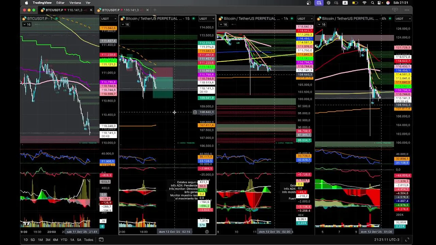Collapse the 16 indicators legend in 4h chart
The height and width of the screenshot is (245, 436).
tap(321, 24)
